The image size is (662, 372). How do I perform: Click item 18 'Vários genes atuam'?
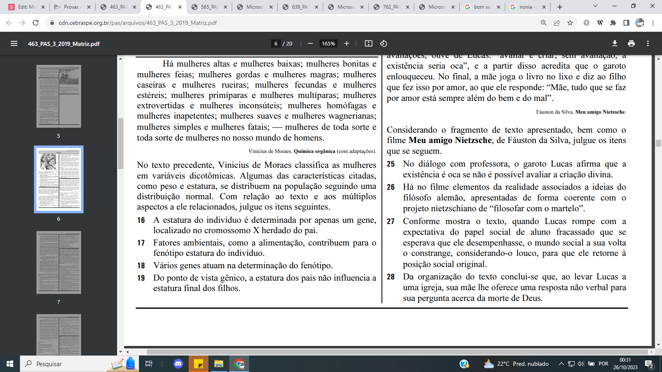click(243, 265)
